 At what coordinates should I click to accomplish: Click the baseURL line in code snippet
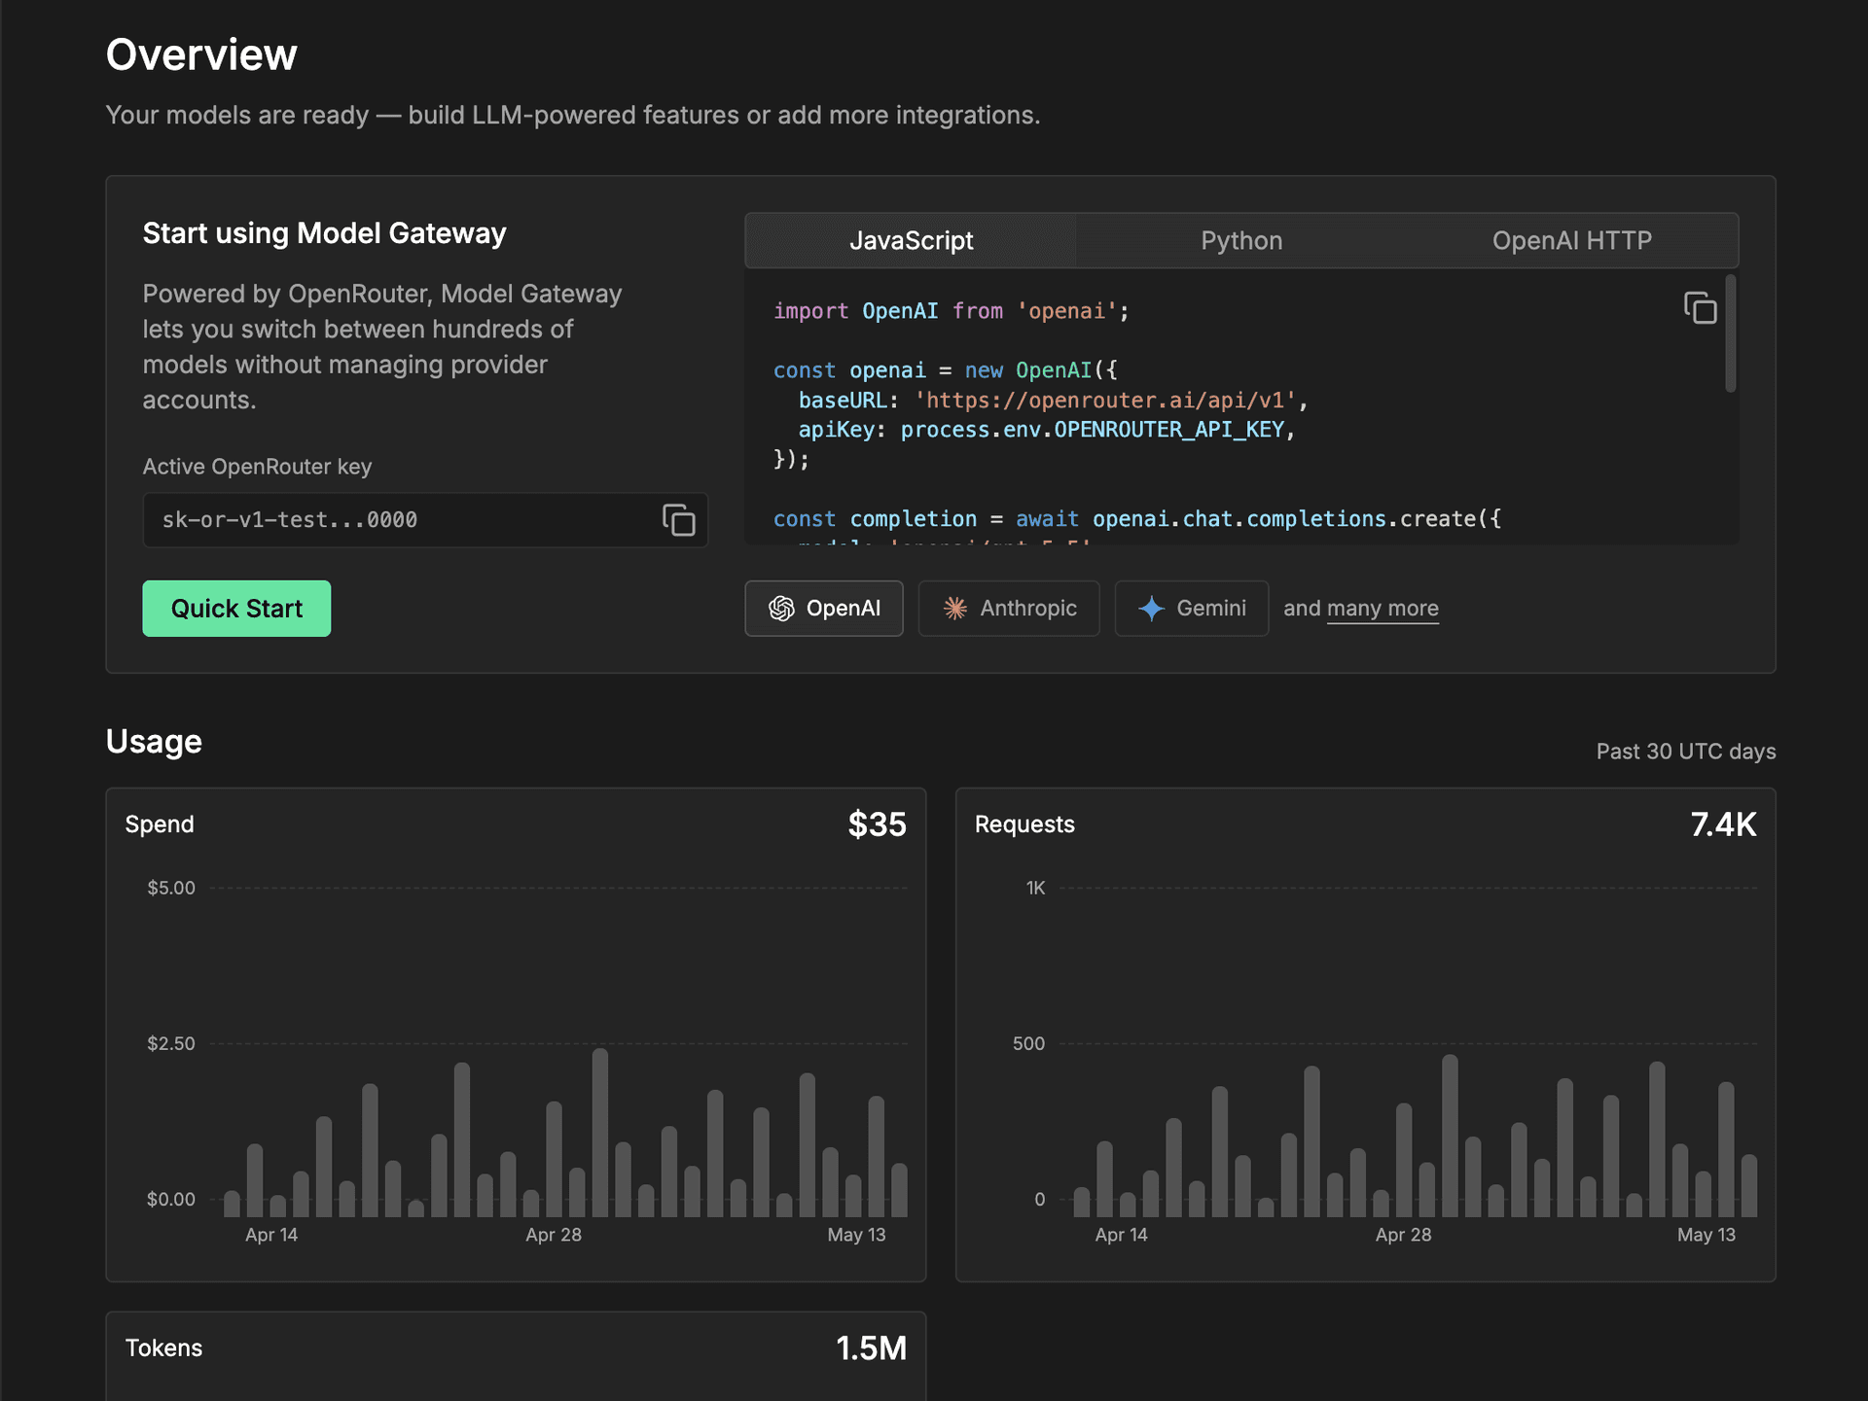click(x=1054, y=401)
